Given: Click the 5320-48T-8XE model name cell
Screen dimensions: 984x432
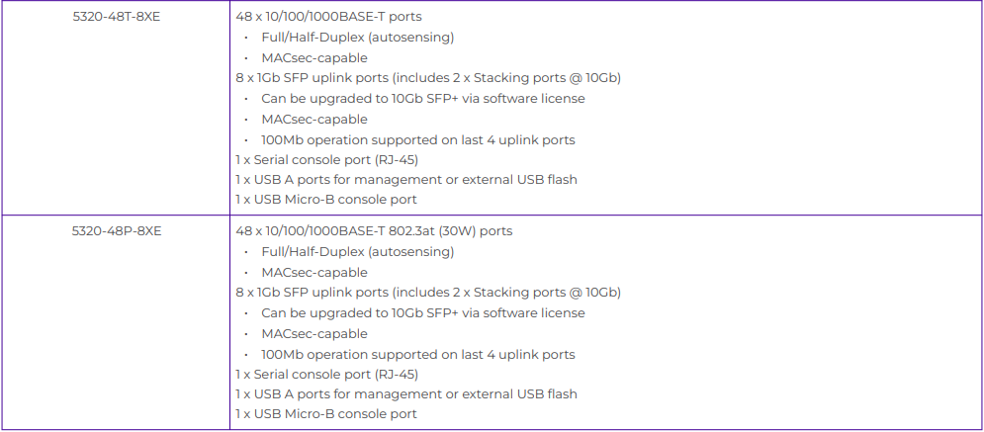Looking at the screenshot, I should pos(116,17).
